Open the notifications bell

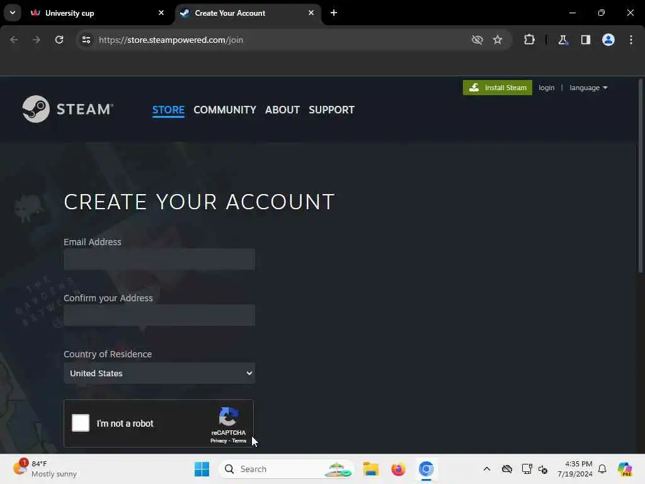[602, 469]
